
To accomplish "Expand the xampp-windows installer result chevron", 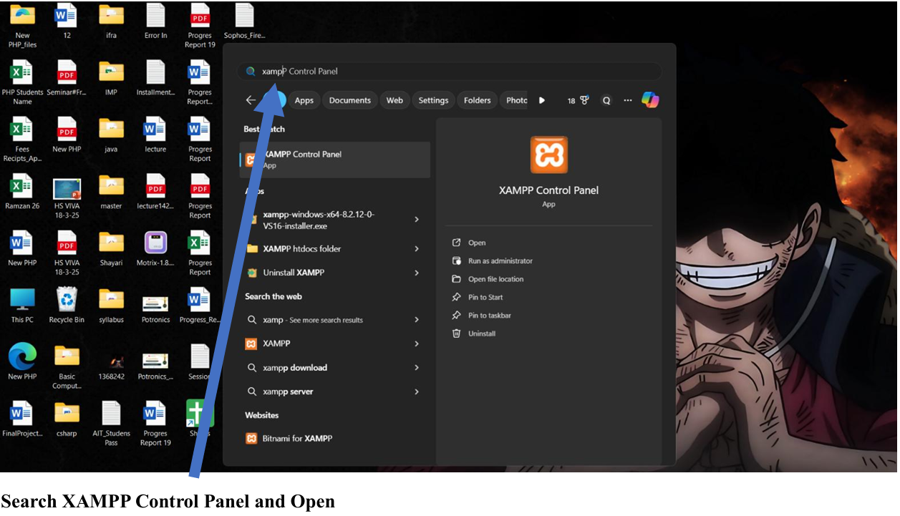I will (417, 219).
